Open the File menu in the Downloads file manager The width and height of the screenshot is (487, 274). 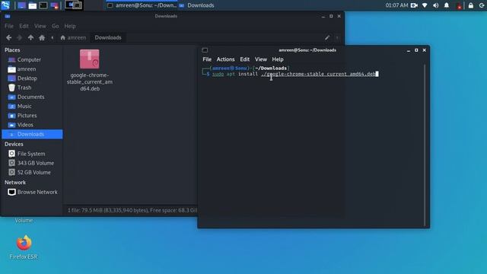click(x=9, y=26)
